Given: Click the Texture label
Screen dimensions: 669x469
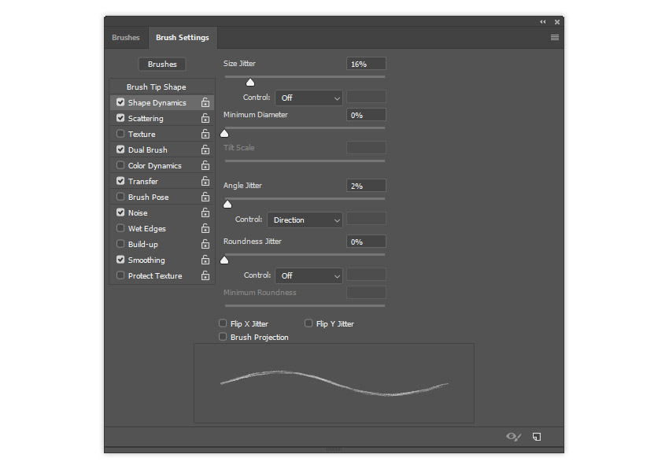Looking at the screenshot, I should [x=142, y=135].
